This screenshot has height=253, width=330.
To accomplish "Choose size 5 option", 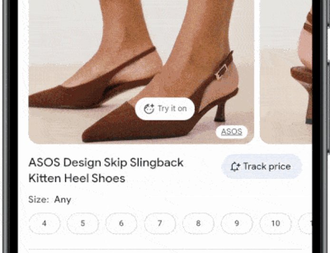I will 83,224.
